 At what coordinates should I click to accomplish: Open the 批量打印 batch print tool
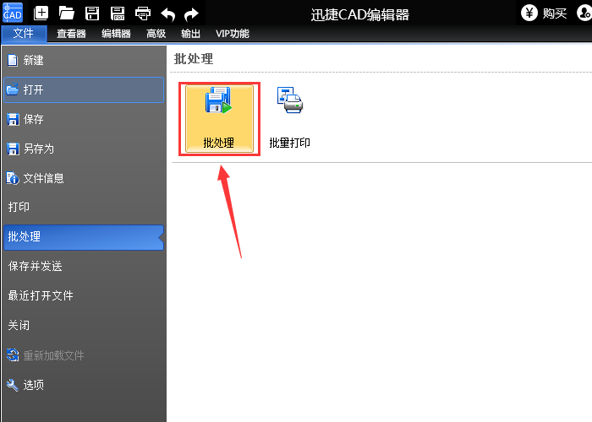(x=289, y=119)
